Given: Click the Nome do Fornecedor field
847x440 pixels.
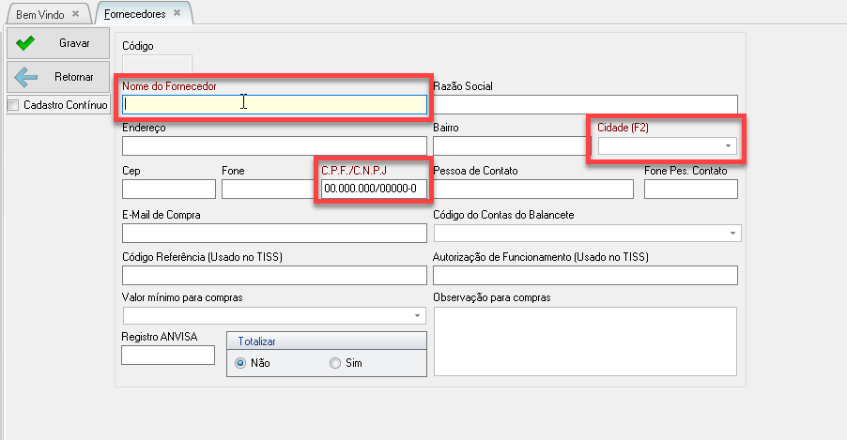Looking at the screenshot, I should (x=274, y=104).
